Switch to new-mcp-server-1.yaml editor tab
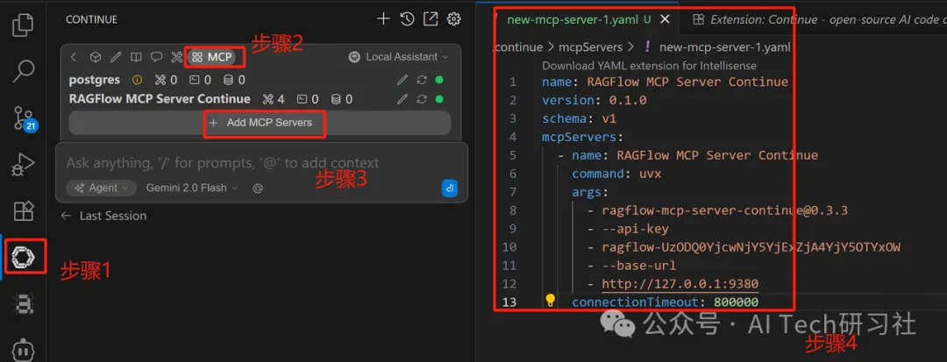The width and height of the screenshot is (947, 362). [x=579, y=19]
